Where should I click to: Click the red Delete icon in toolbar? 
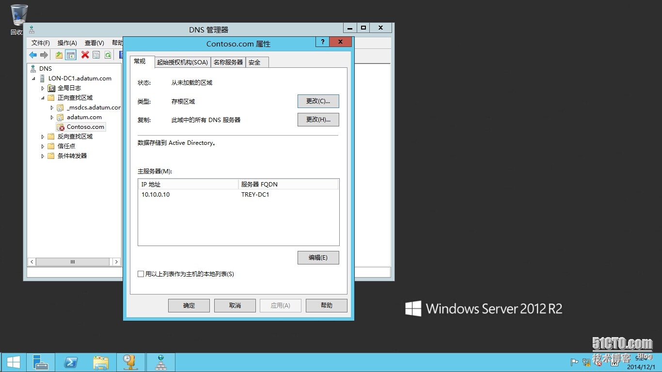coord(85,55)
